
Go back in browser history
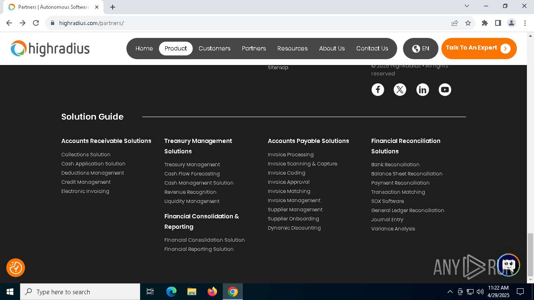[9, 23]
